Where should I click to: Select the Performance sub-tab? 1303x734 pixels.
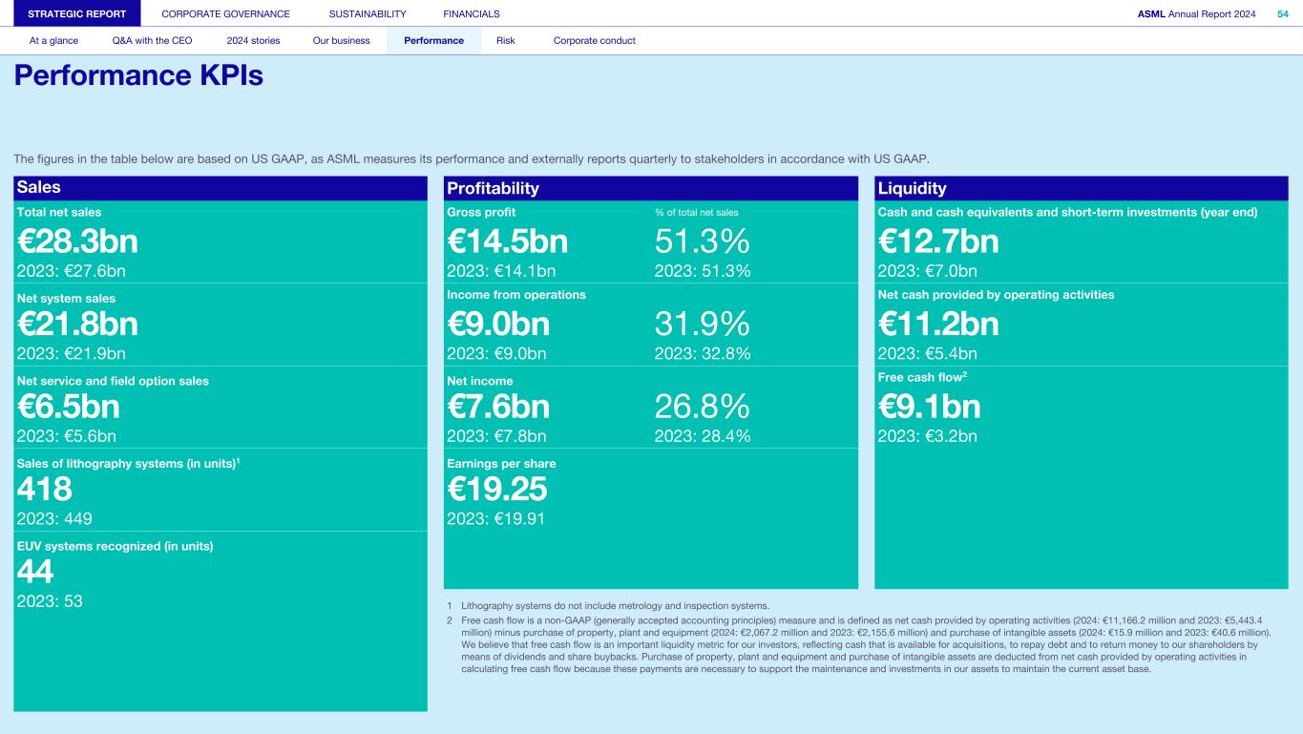(x=433, y=41)
